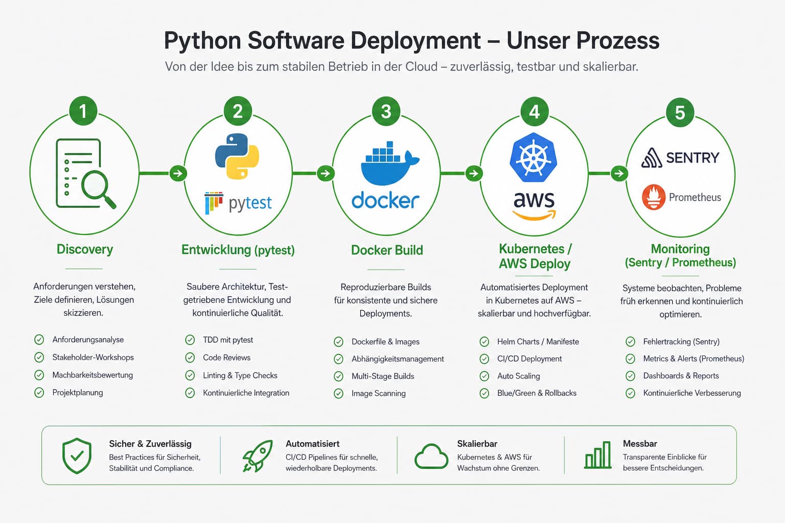The height and width of the screenshot is (523, 785).
Task: Click the Systeme beobachten description paragraph
Action: (681, 301)
